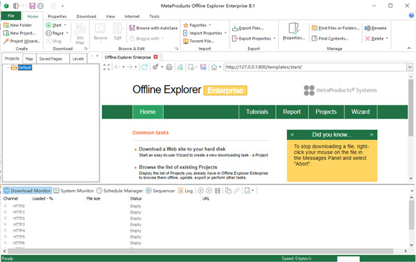Click the exit icon in the quick access bar
Viewport: 416px width, 262px height.
(16, 6)
